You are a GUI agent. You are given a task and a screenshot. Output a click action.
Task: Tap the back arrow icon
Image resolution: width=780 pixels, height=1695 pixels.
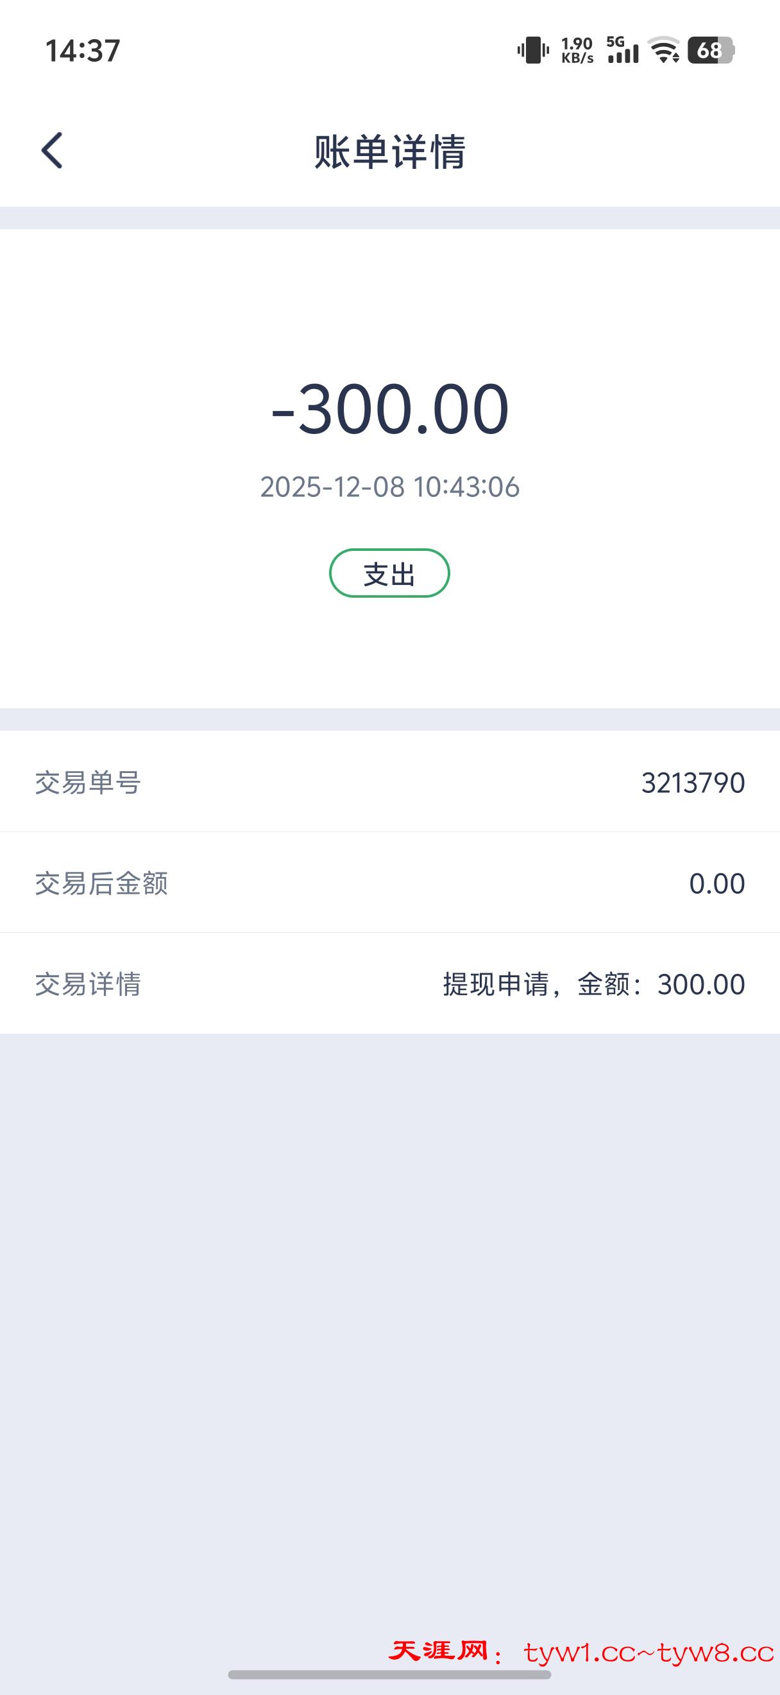(x=52, y=150)
